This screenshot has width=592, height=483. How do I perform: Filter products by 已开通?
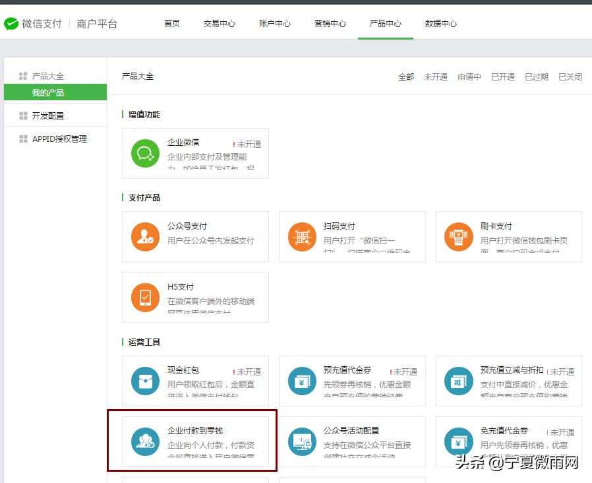[x=502, y=77]
